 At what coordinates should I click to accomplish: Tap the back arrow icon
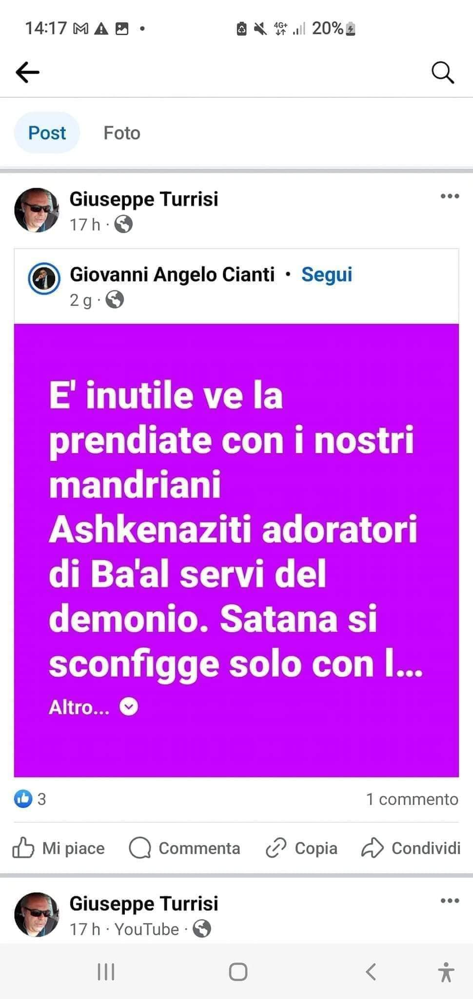point(27,72)
